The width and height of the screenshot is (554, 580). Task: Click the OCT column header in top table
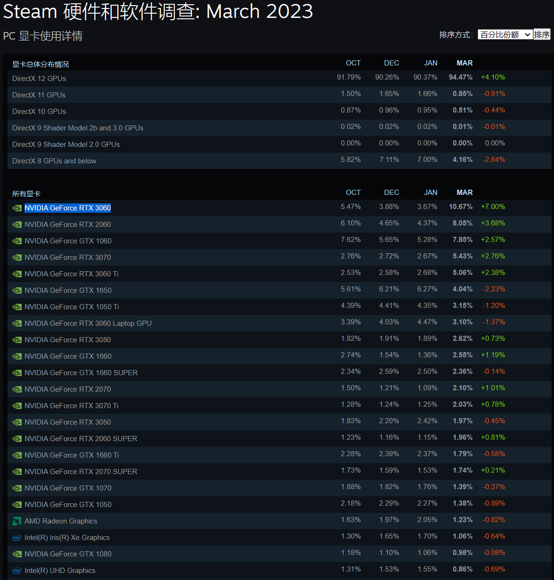pos(353,63)
